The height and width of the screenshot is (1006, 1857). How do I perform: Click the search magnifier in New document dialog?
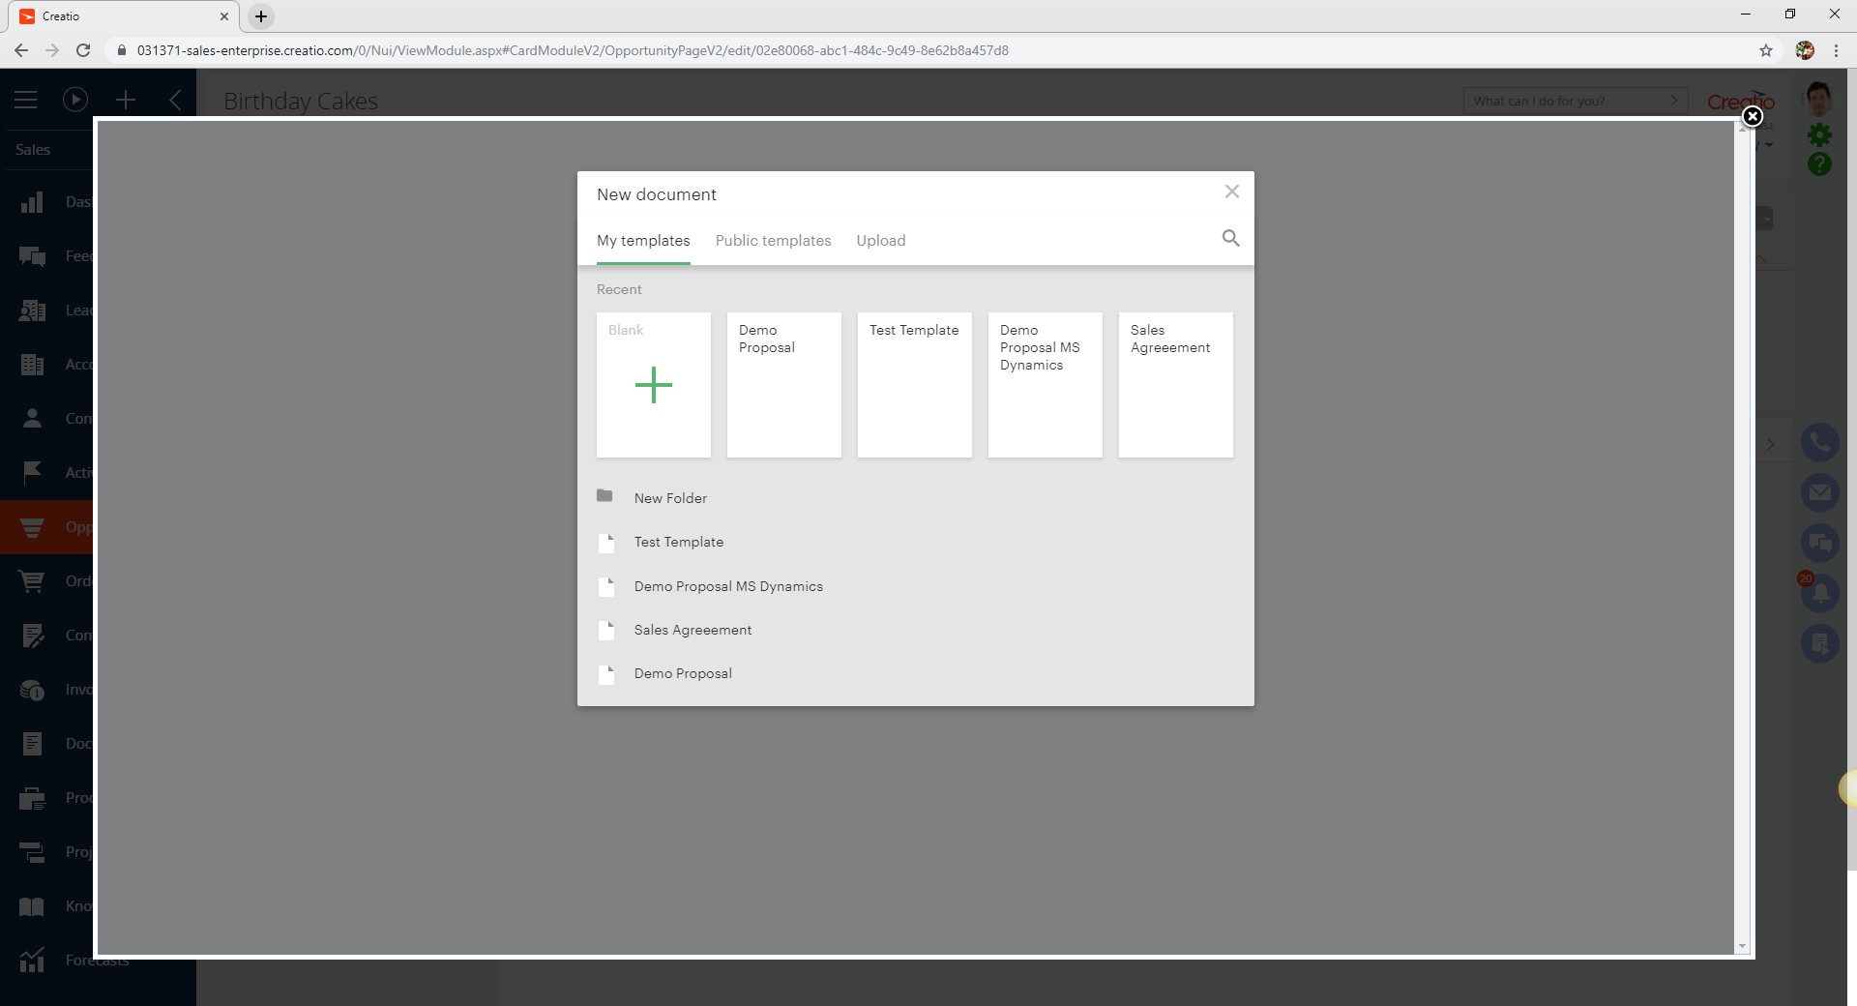(x=1230, y=238)
